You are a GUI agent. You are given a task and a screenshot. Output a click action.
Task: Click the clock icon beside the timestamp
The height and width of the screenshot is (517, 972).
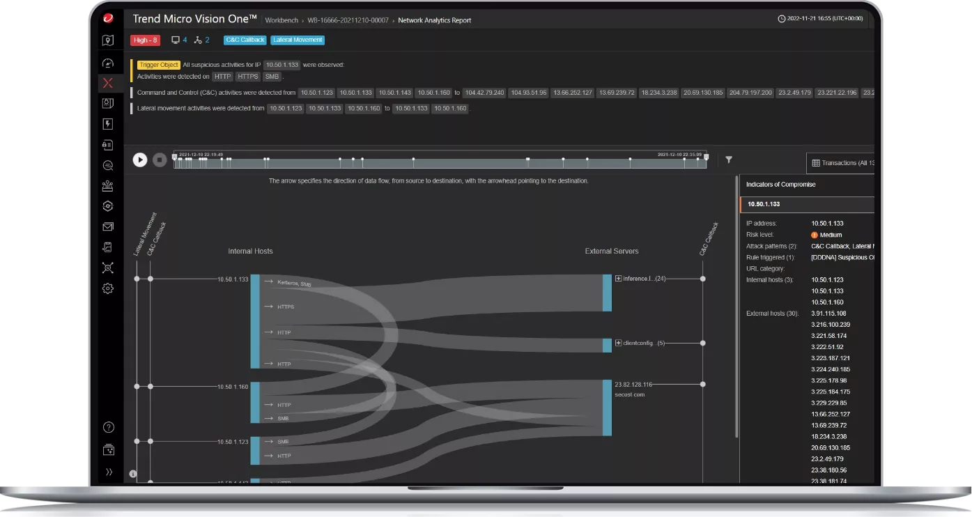[x=782, y=19]
